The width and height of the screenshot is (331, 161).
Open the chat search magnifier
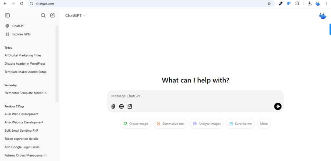[43, 15]
